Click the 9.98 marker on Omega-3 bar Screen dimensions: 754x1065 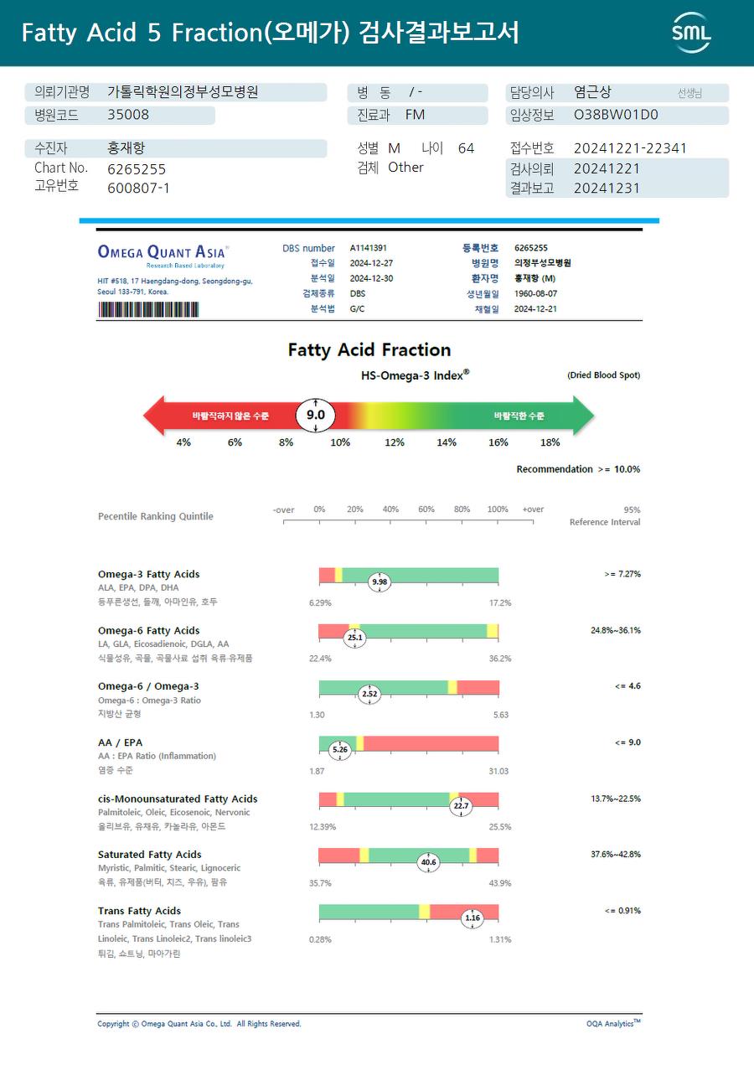click(380, 582)
